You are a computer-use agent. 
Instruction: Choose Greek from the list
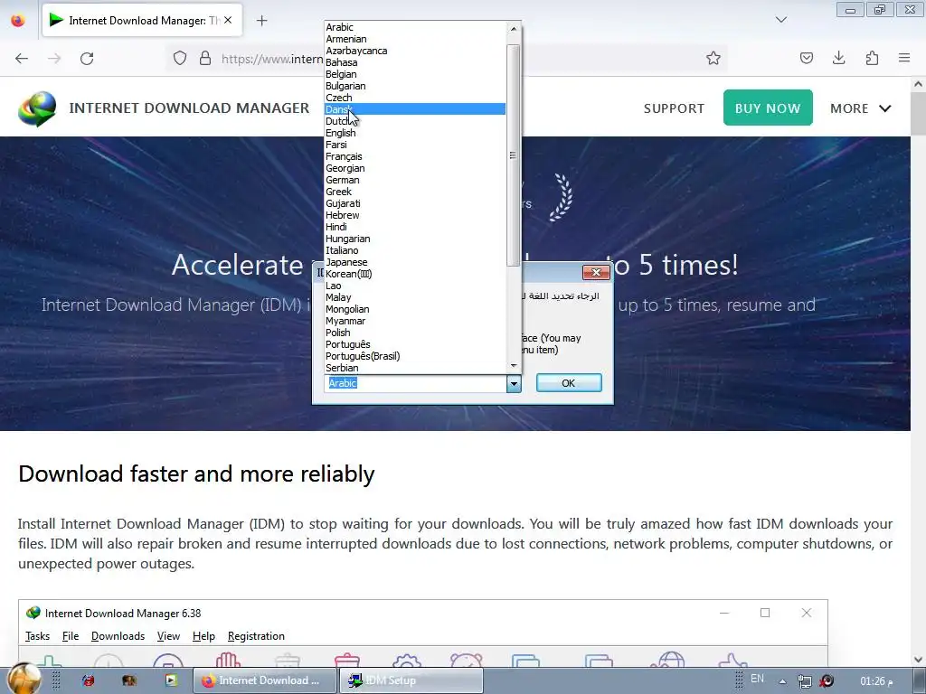[415, 192]
